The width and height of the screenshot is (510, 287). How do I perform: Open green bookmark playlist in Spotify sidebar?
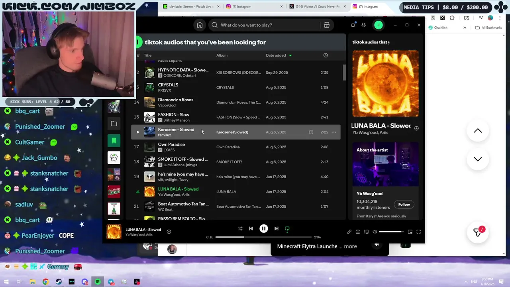114,141
